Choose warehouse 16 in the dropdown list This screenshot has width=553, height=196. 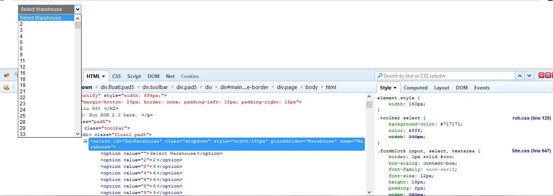coord(46,73)
